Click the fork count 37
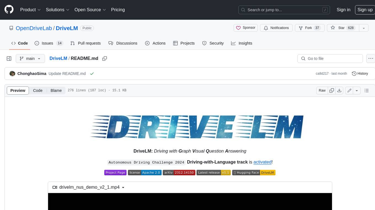Image resolution: width=375 pixels, height=210 pixels. 317,28
